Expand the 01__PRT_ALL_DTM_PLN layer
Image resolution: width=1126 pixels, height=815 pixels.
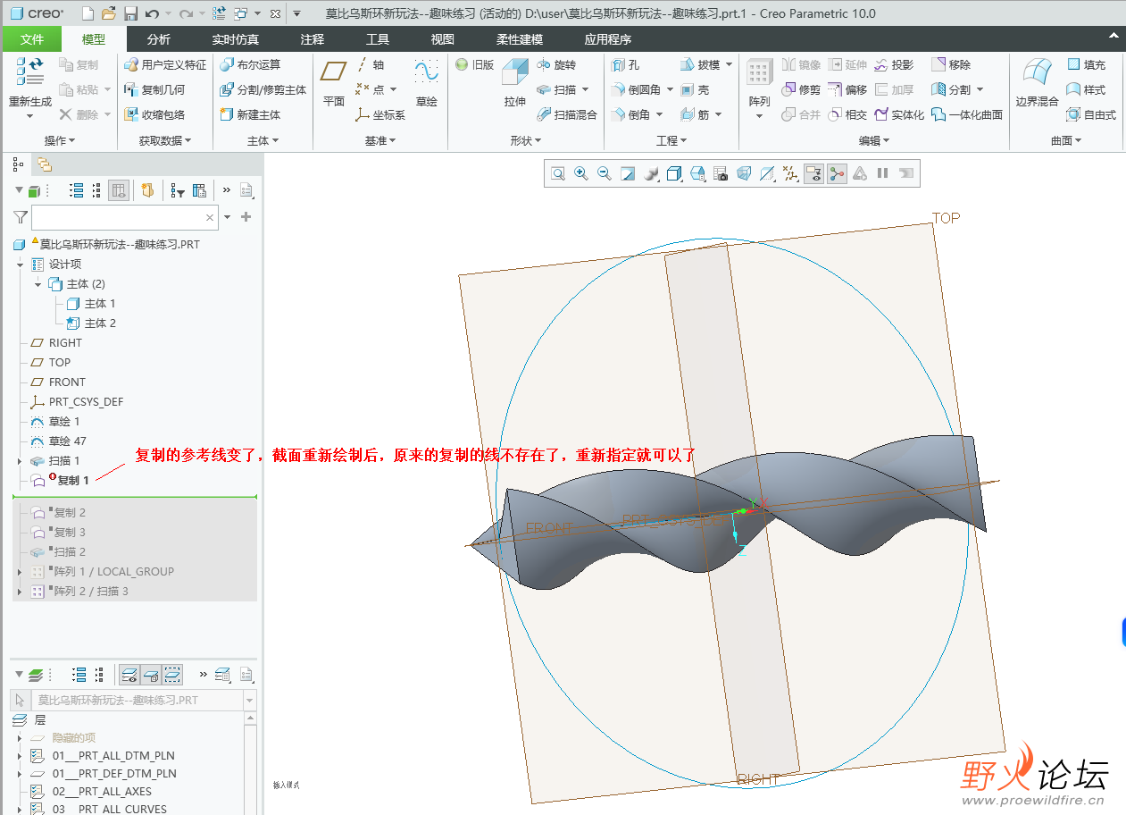(x=20, y=756)
